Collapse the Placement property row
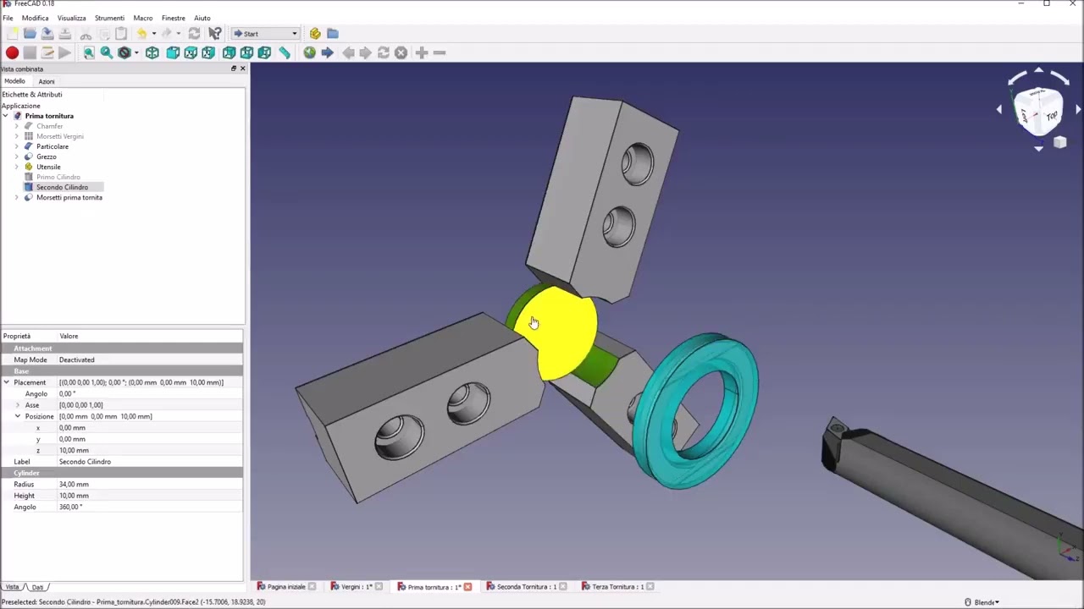1084x609 pixels. click(7, 382)
